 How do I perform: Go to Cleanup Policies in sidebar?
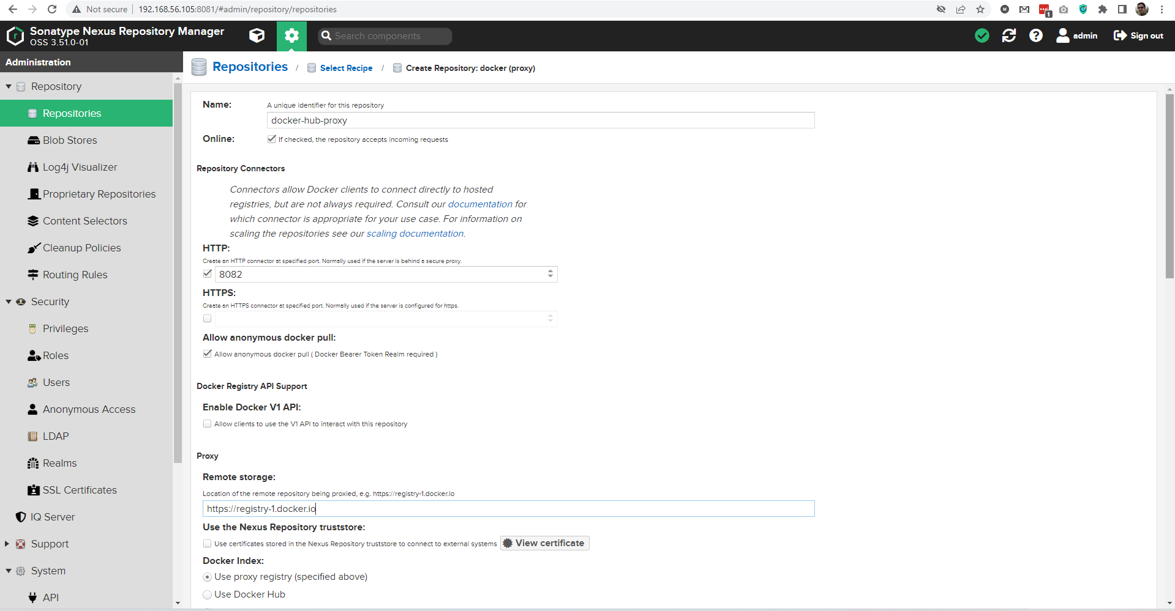click(x=81, y=248)
